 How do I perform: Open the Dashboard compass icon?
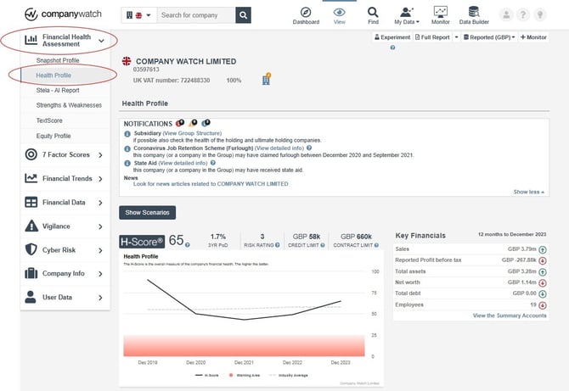pyautogui.click(x=306, y=13)
